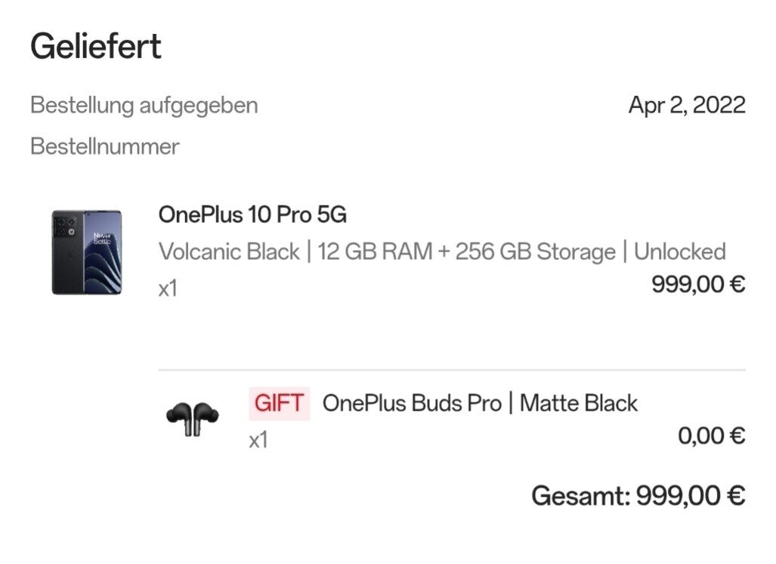The height and width of the screenshot is (564, 776).
Task: Open the OnePlus Buds Pro product name
Action: click(x=411, y=403)
